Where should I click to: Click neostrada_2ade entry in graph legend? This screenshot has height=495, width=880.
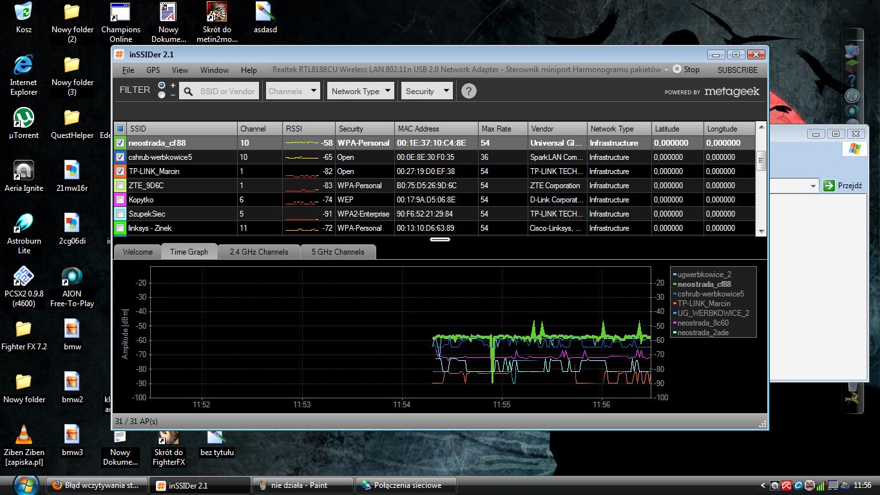pyautogui.click(x=703, y=333)
